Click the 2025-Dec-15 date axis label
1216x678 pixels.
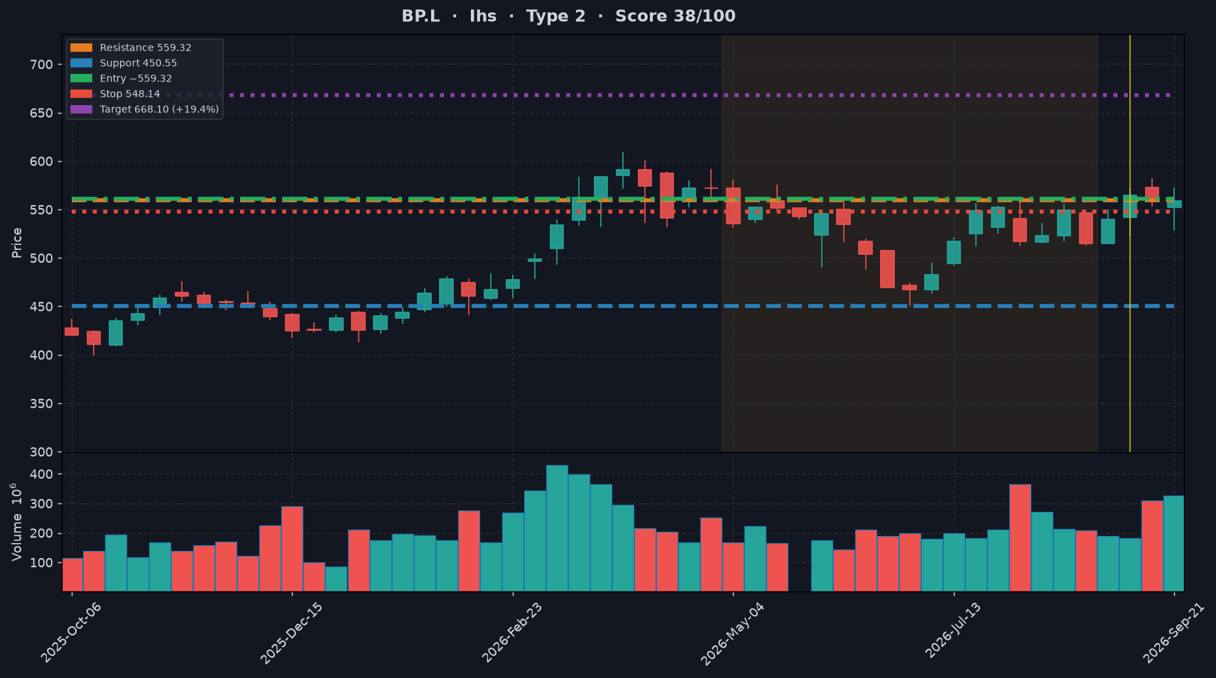coord(291,633)
